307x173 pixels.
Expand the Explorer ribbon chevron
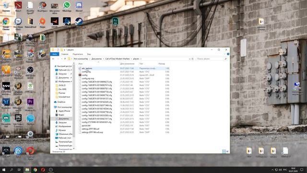coord(224,54)
